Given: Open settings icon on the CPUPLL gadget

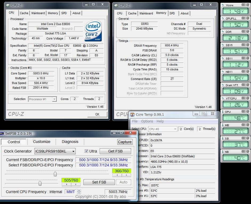Looking at the screenshot, I should tap(244, 18).
